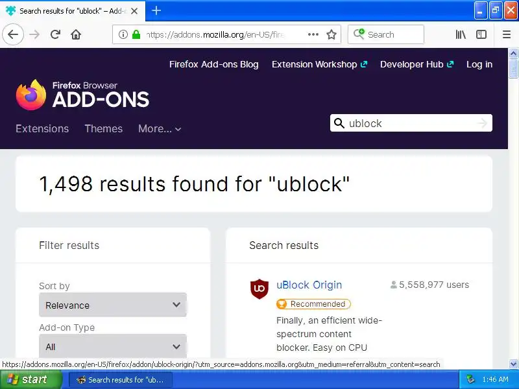Click the browser Search box
Image resolution: width=519 pixels, height=389 pixels.
pyautogui.click(x=385, y=34)
